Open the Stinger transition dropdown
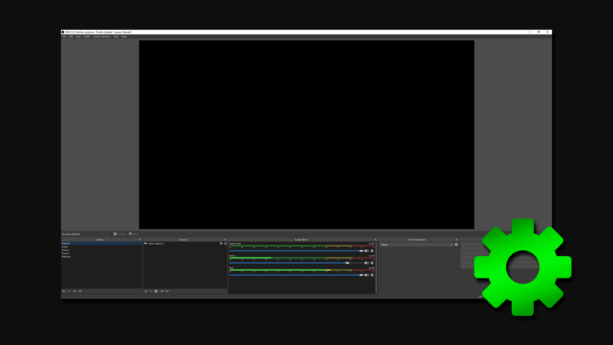This screenshot has width=613, height=345. [416, 245]
